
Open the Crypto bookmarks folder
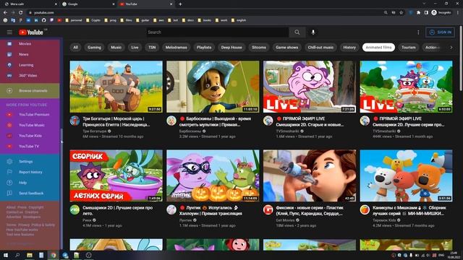click(x=93, y=20)
